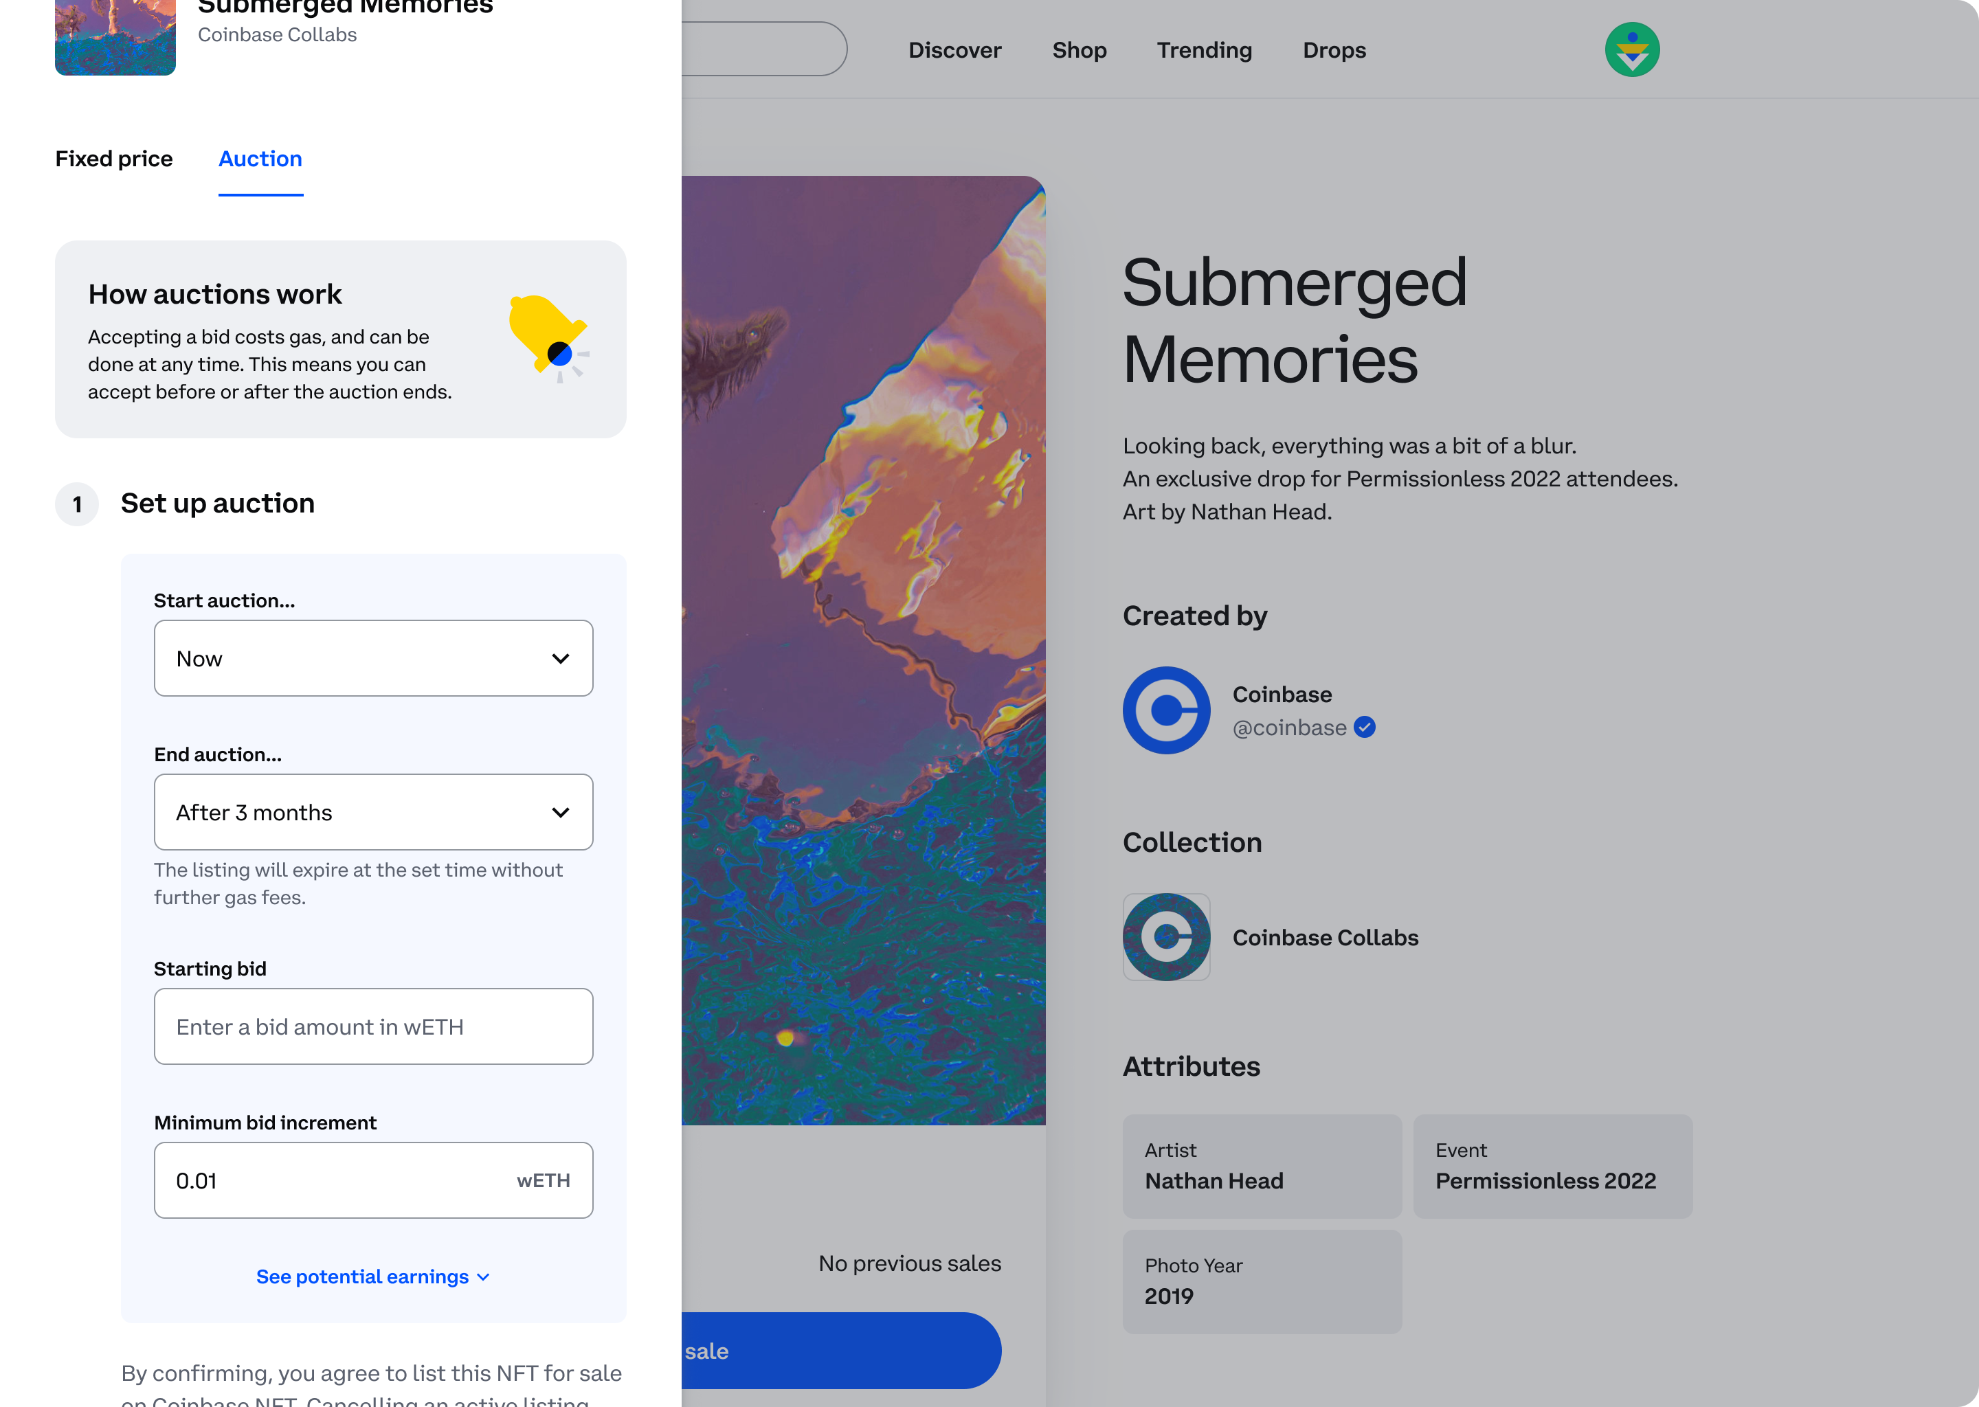This screenshot has height=1407, width=1979.
Task: Click the Artist Nathan Head attribute card
Action: tap(1262, 1166)
